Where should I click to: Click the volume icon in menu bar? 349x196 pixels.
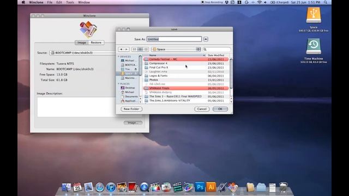266,2
